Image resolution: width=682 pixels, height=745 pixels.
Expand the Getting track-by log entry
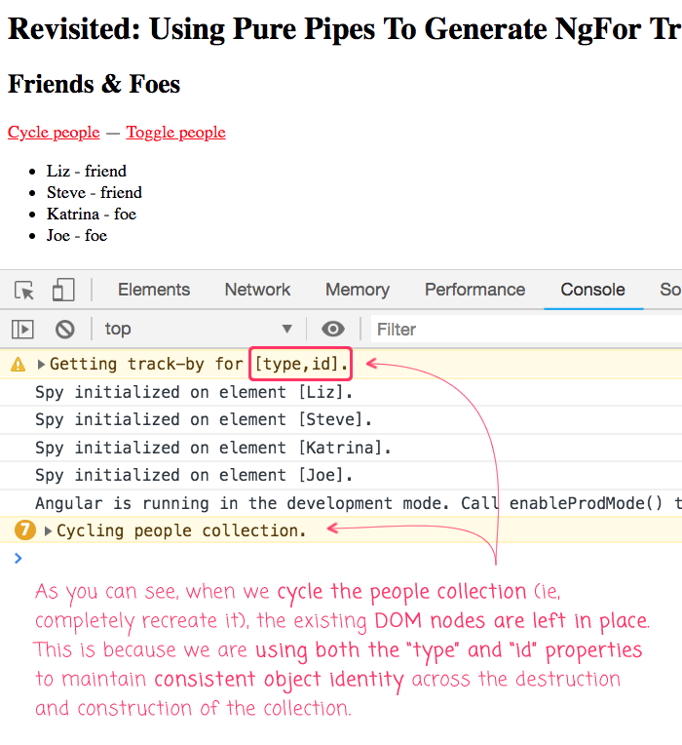pyautogui.click(x=41, y=365)
